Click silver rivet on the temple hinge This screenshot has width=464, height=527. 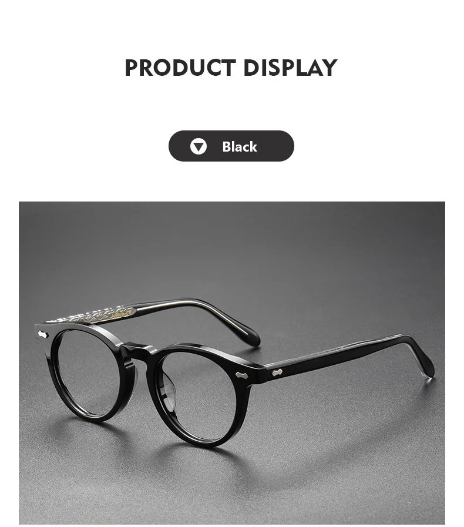point(277,372)
